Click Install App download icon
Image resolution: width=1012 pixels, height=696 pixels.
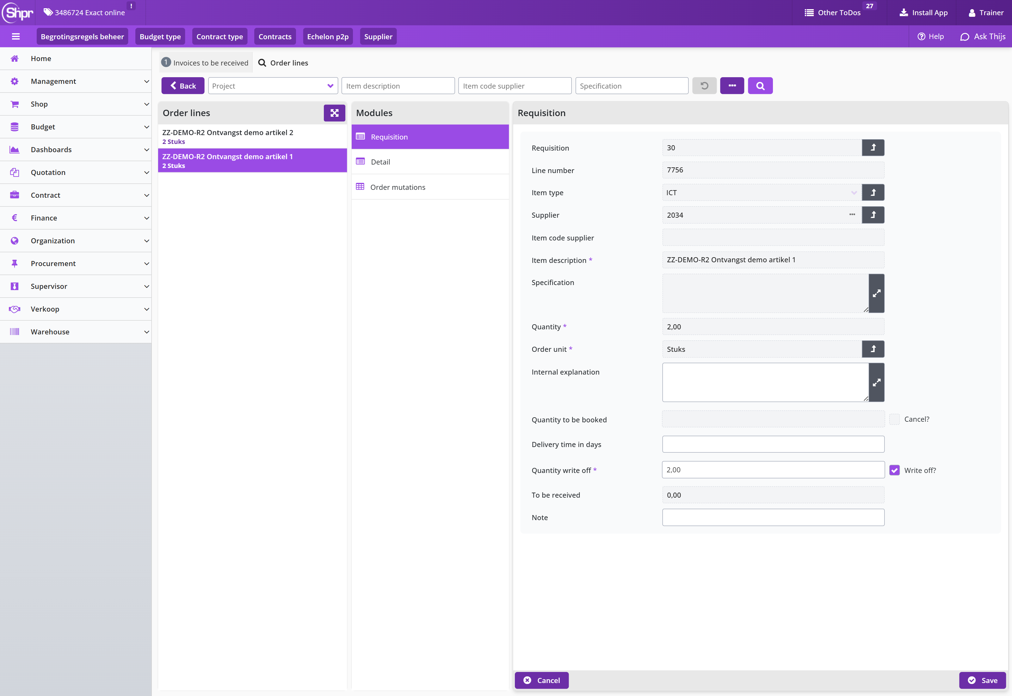pyautogui.click(x=904, y=13)
